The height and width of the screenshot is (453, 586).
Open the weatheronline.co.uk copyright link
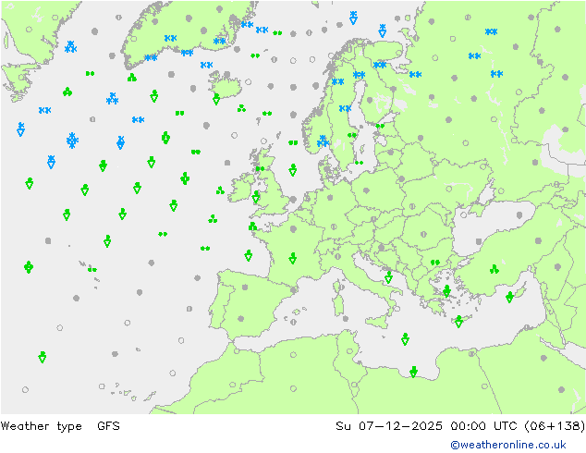coord(507,445)
